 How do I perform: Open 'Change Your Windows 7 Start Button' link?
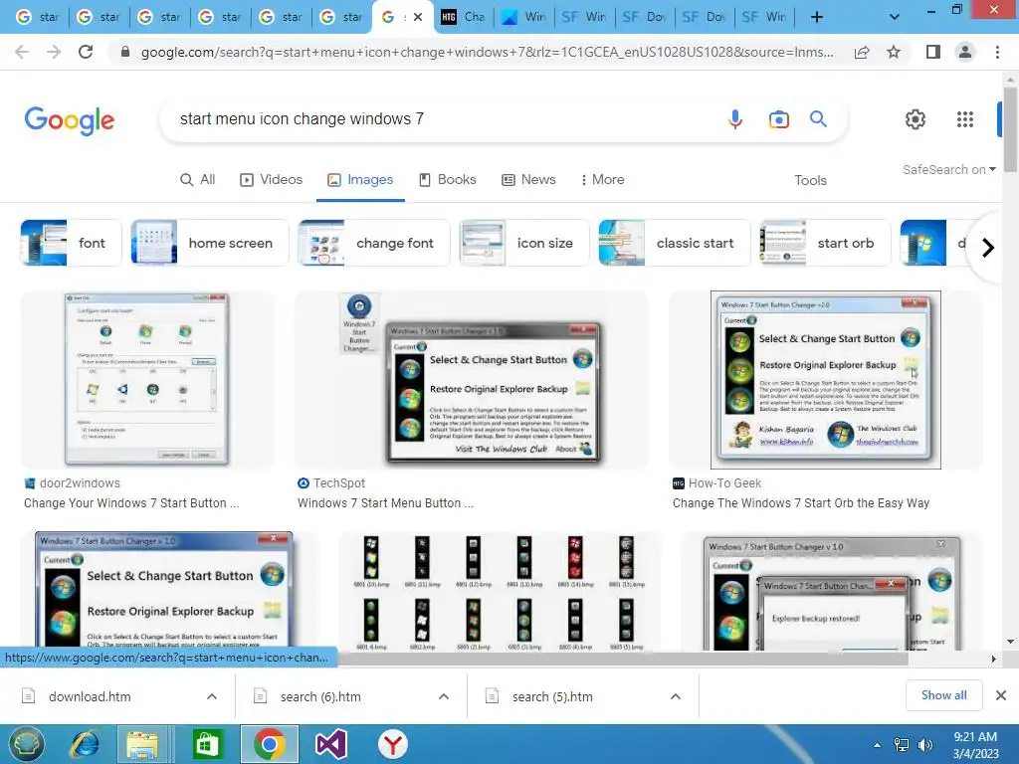click(131, 502)
